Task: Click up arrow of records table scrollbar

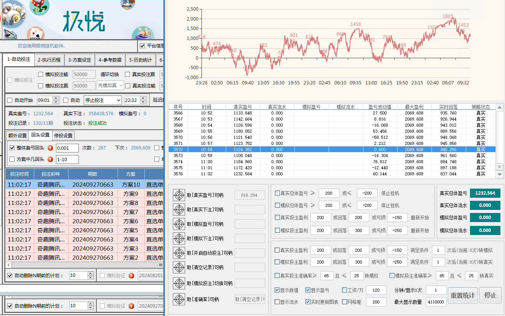Action: (500, 107)
